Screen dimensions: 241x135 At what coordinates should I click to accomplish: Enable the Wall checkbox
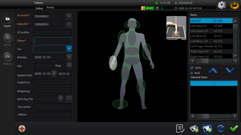192,73
